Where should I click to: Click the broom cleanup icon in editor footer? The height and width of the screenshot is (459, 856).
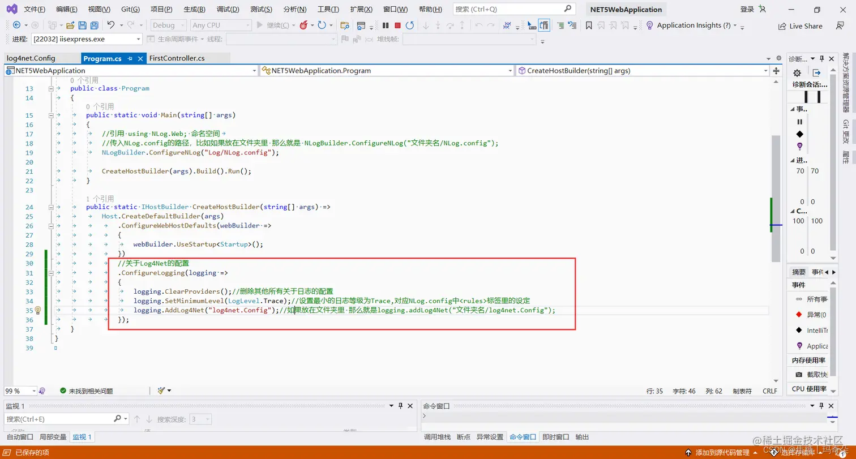coord(161,391)
